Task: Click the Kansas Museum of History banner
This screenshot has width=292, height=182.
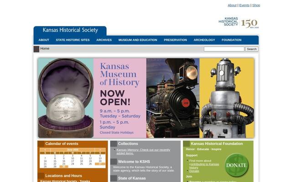Action: point(146,98)
